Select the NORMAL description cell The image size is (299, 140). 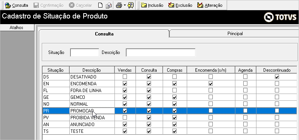pyautogui.click(x=92, y=104)
